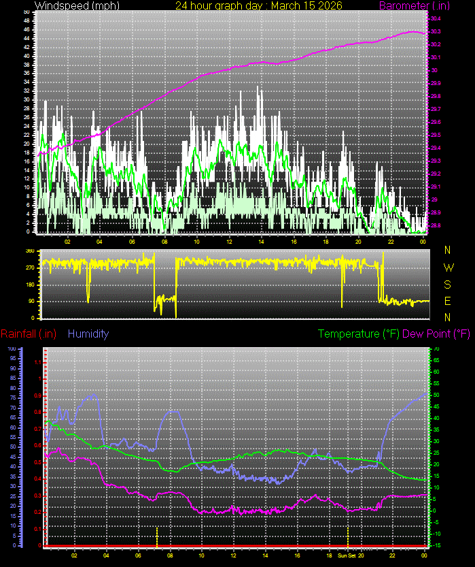Viewport: 475px width, 567px height.
Task: Click humidity axis value "35"
Action: click(14, 476)
